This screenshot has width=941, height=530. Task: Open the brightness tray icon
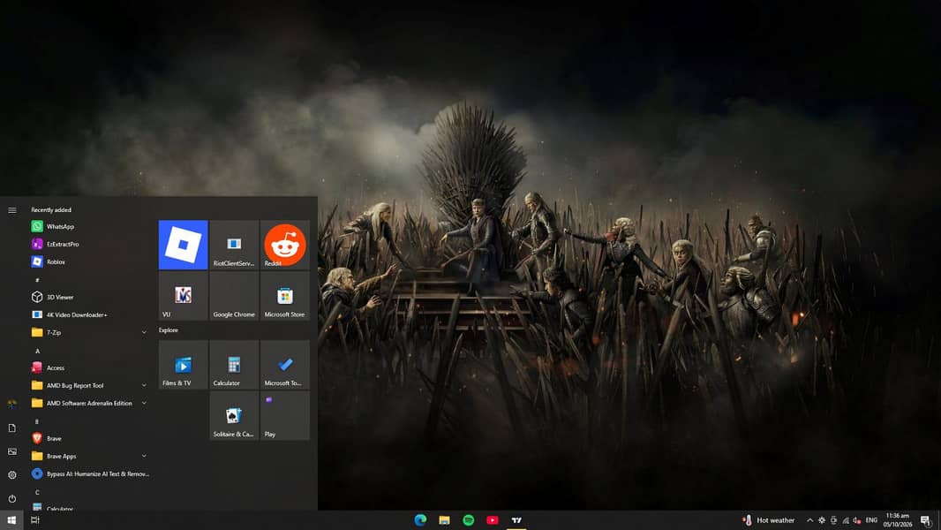point(822,520)
